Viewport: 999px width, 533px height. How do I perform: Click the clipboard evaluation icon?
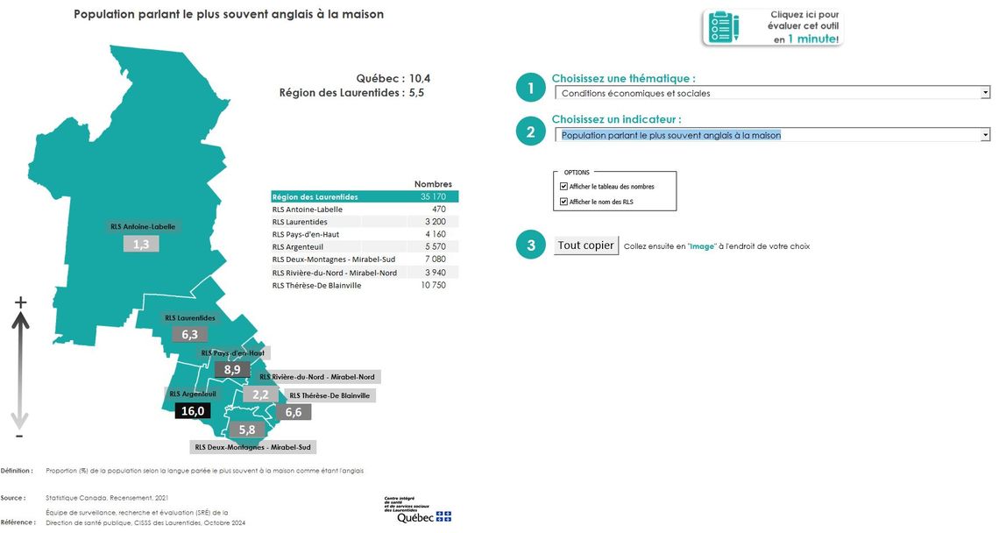723,27
